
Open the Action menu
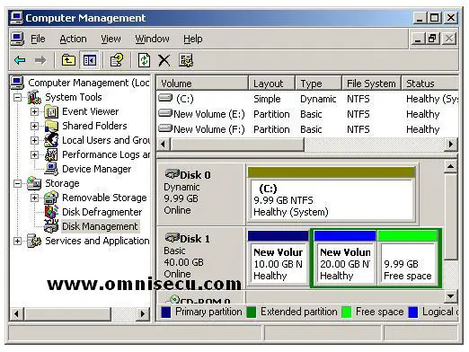[x=73, y=39]
